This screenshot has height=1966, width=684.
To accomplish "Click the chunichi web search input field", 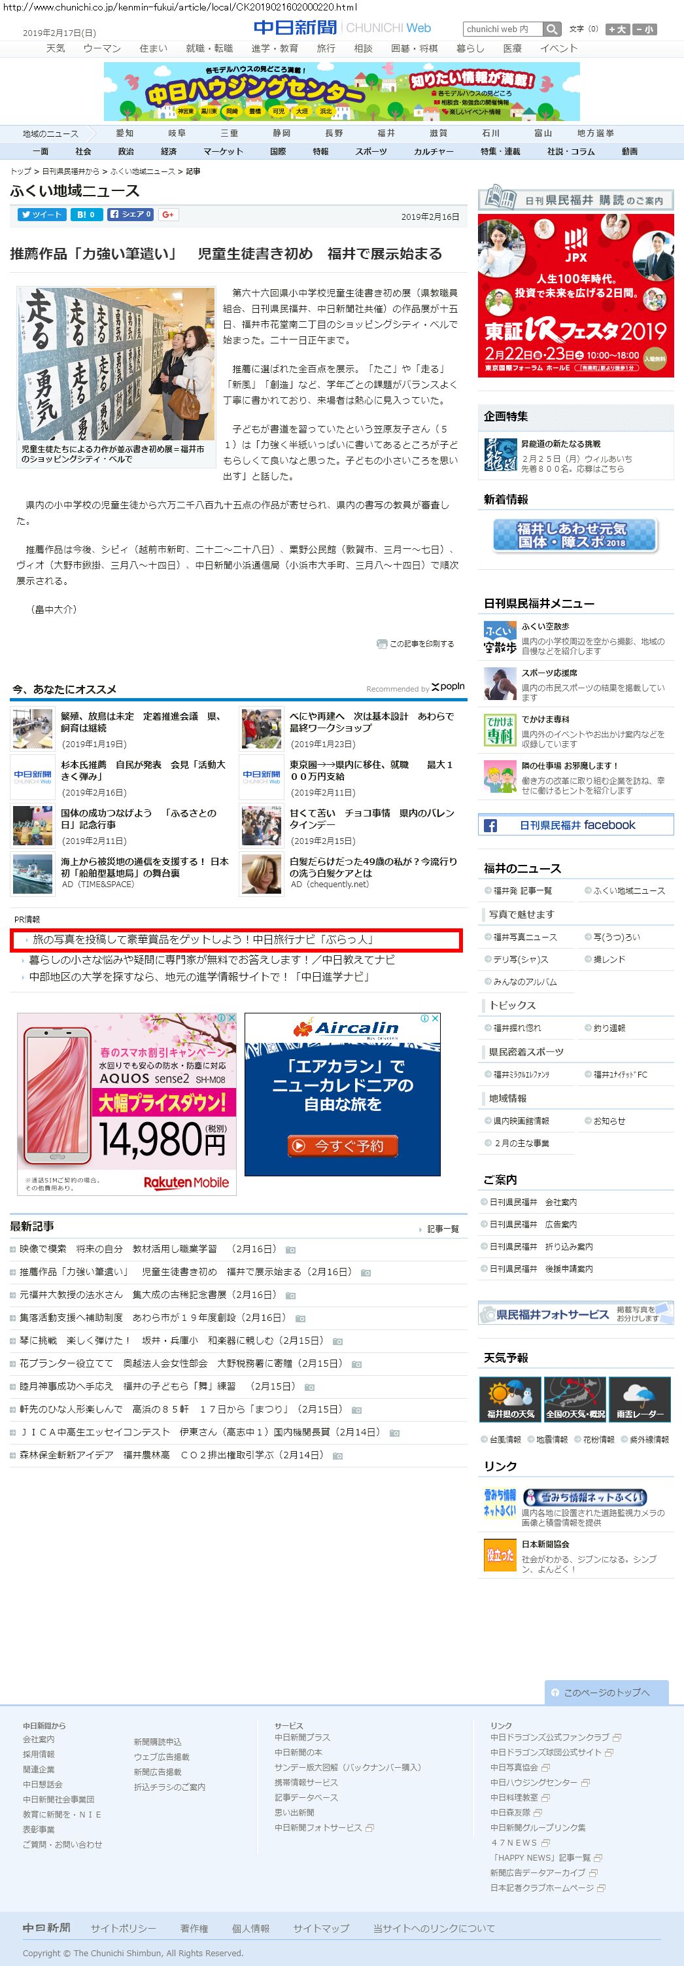I will click(x=502, y=29).
